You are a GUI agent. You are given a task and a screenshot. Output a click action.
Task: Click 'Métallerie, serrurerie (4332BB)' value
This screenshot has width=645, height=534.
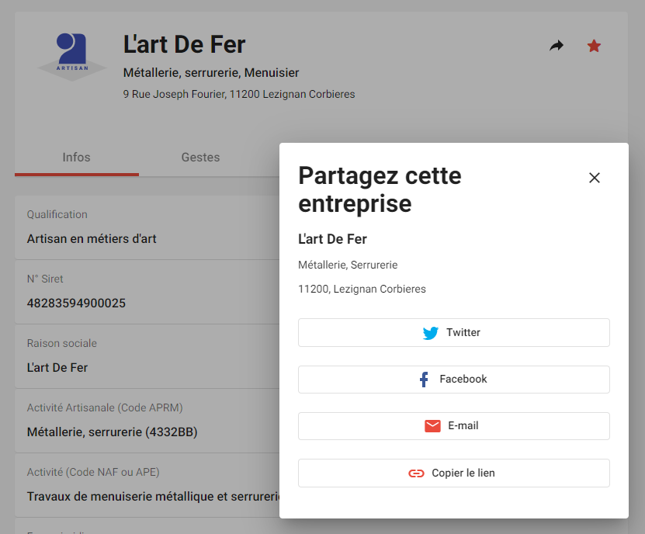click(x=113, y=432)
